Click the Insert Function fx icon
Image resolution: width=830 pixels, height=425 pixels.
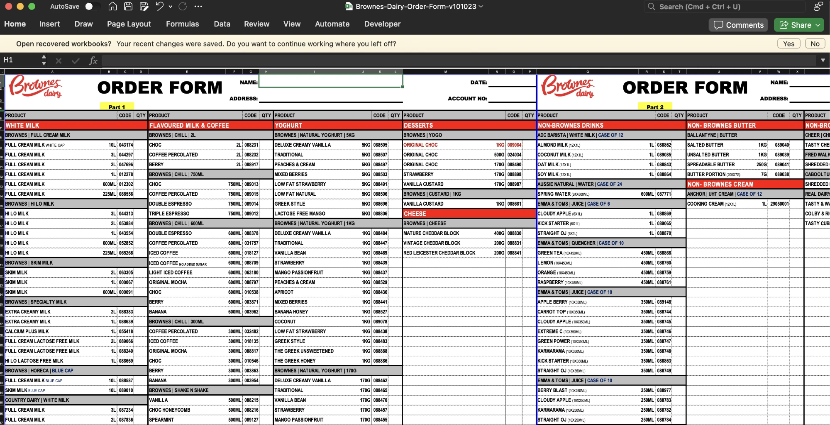[x=93, y=61]
